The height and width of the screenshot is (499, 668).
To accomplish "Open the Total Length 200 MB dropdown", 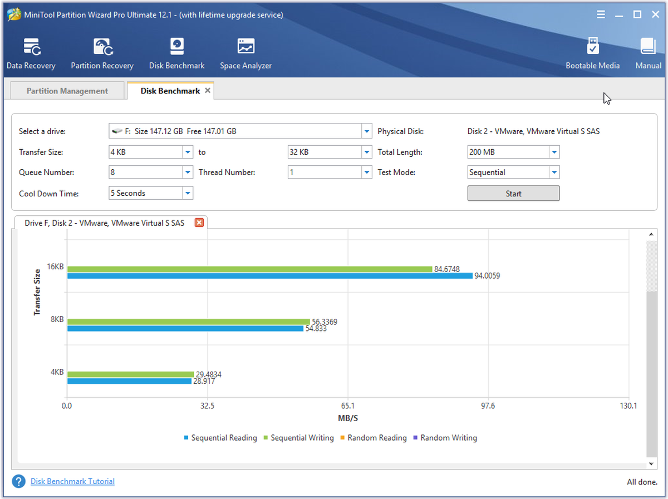I will point(554,152).
